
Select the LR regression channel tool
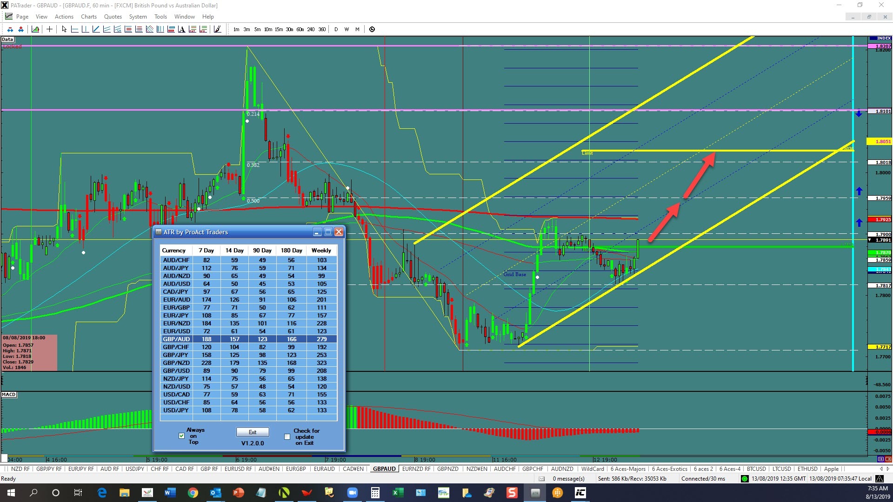click(117, 29)
